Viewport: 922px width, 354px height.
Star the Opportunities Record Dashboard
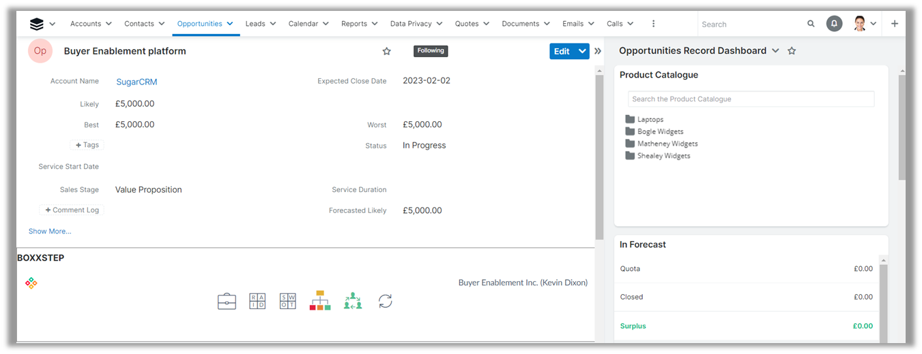pyautogui.click(x=792, y=51)
